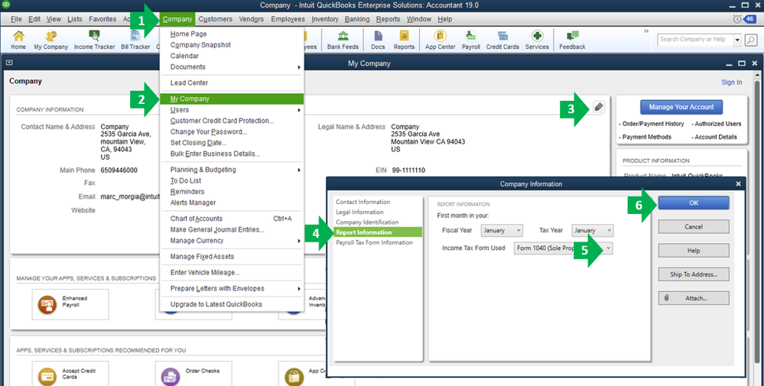This screenshot has height=386, width=764.
Task: Open the Payment Methods link
Action: pyautogui.click(x=645, y=138)
